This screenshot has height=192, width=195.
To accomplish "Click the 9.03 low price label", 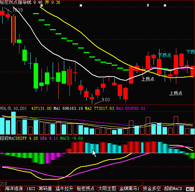I will (106, 100).
